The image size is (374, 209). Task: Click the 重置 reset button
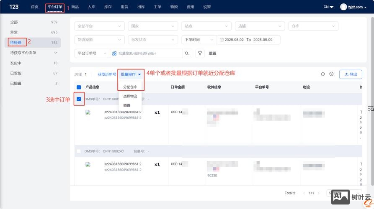[x=212, y=54]
